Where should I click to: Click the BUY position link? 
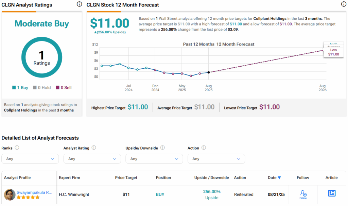pos(160,194)
